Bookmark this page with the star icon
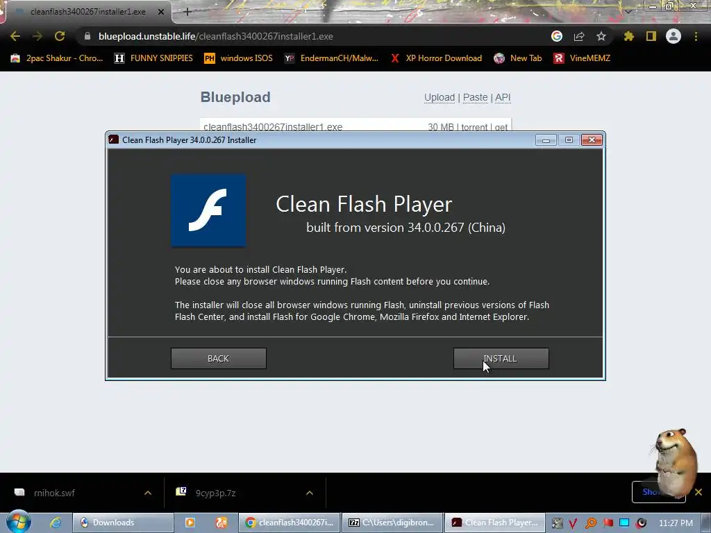Image resolution: width=711 pixels, height=533 pixels. click(601, 36)
